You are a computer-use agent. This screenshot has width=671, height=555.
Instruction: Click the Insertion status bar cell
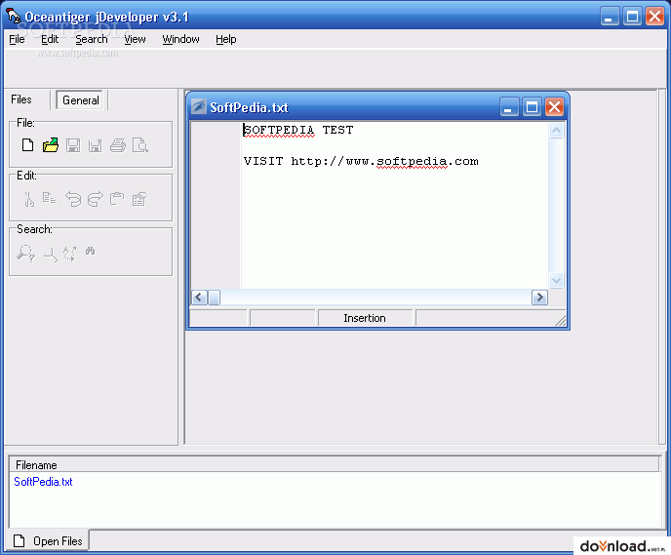(x=365, y=318)
